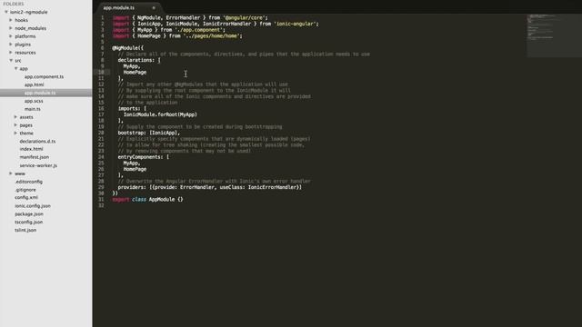582x327 pixels.
Task: Select the hooks folder label
Action: (x=22, y=20)
